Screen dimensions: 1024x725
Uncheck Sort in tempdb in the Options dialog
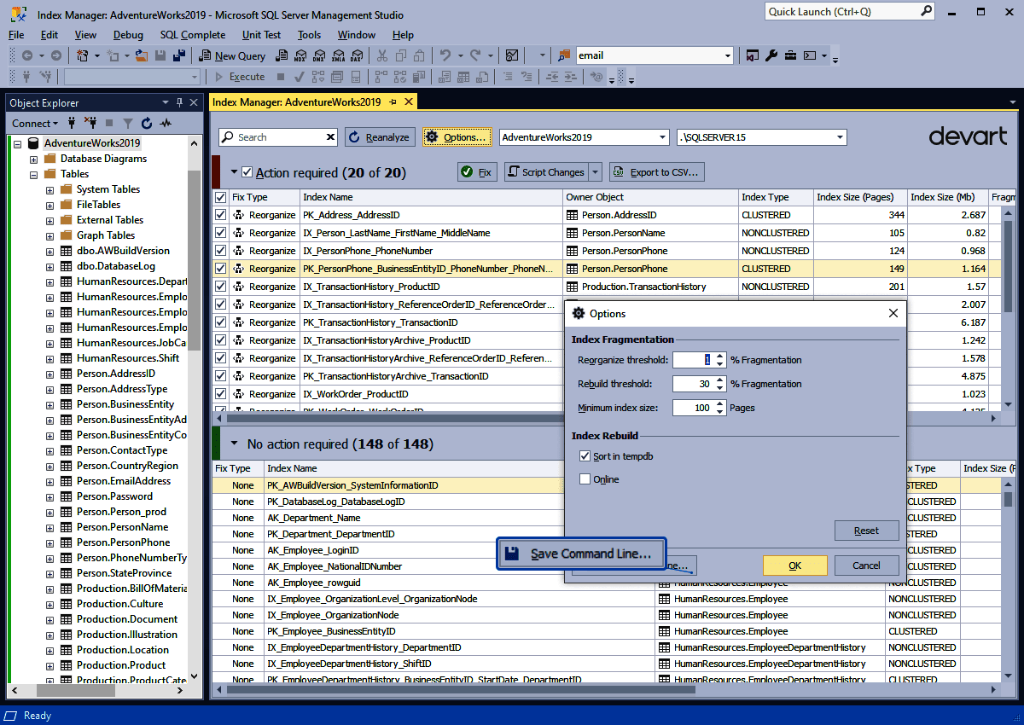pos(585,455)
